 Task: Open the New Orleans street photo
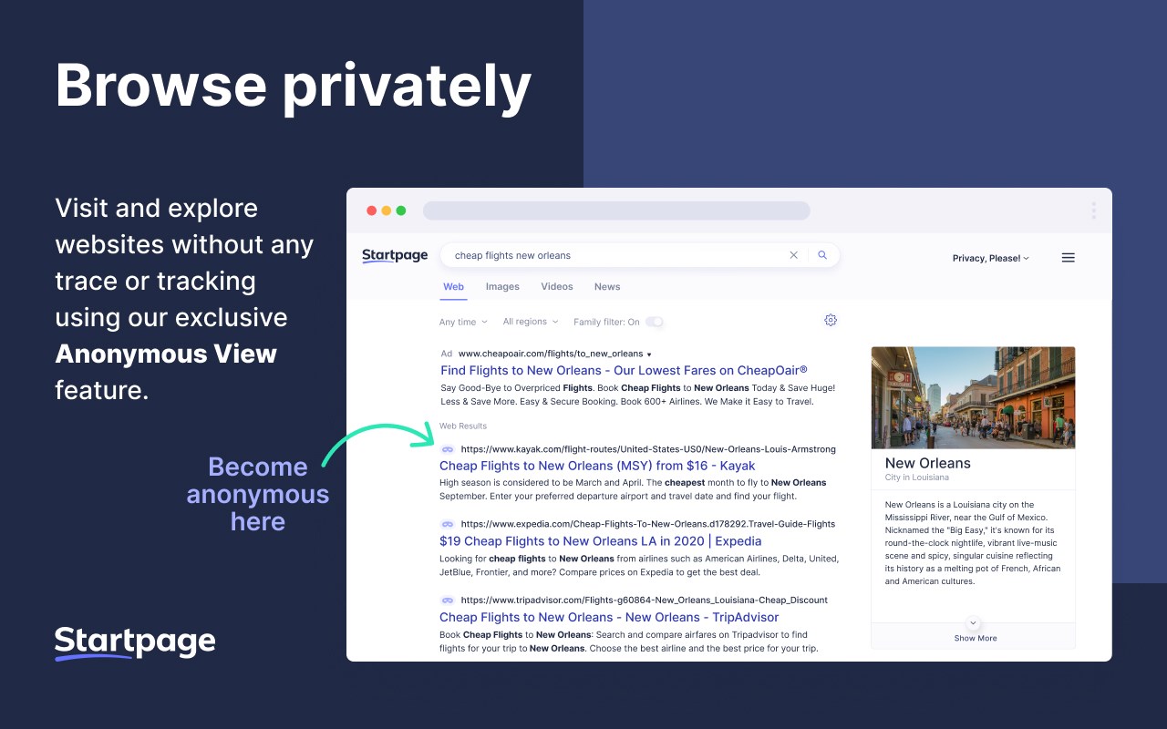point(974,397)
